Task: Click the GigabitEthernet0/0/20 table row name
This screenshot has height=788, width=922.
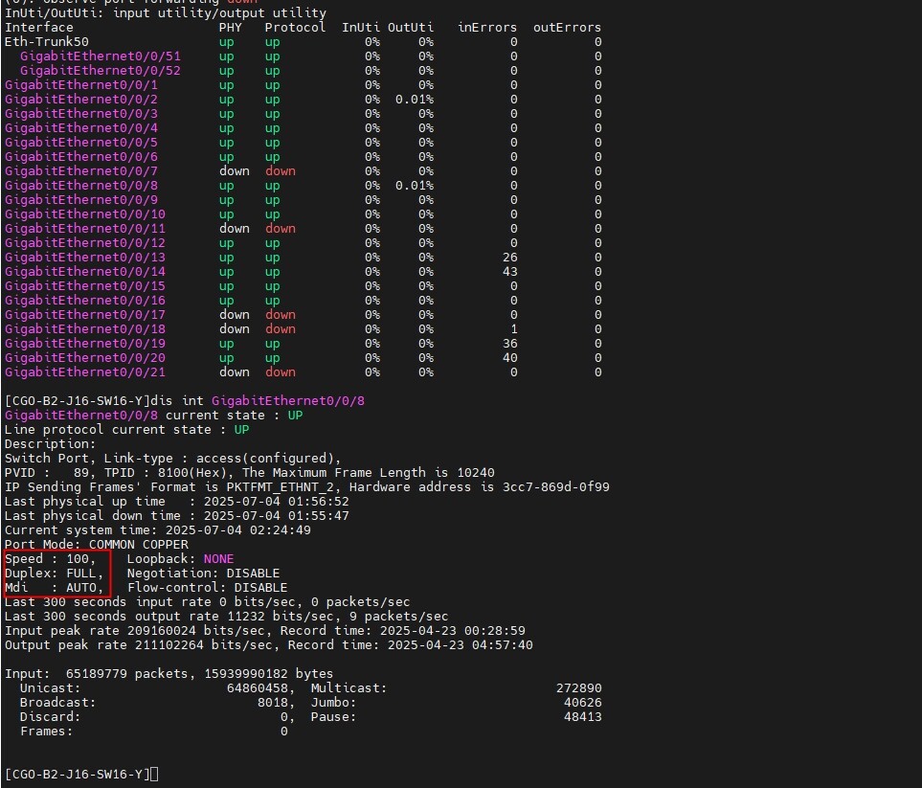Action: [x=84, y=357]
